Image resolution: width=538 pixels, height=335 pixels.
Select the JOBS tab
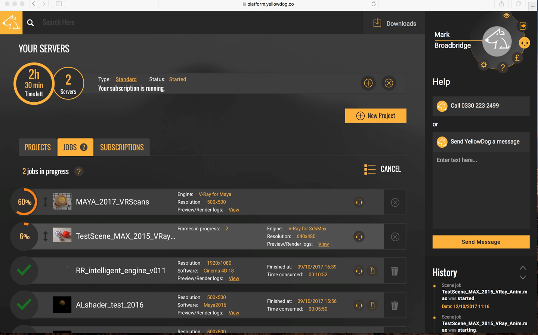coord(75,147)
